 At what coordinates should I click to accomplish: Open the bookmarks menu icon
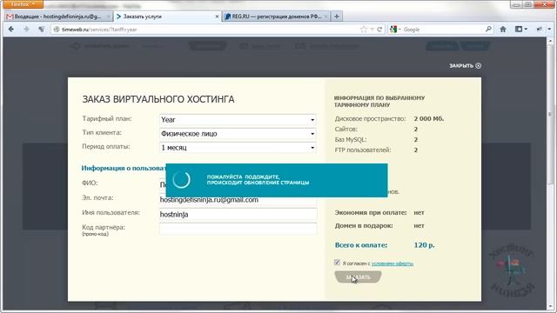point(520,30)
